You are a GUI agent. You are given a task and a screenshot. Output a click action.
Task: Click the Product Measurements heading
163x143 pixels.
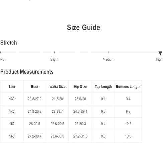27,72
